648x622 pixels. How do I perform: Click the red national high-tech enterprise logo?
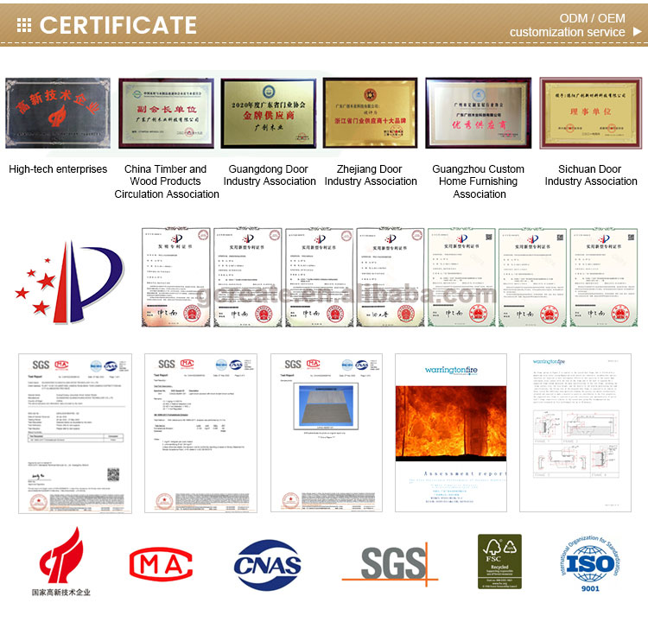tap(61, 555)
